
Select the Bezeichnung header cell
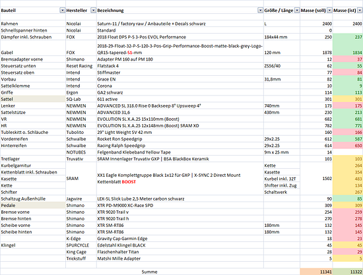pos(180,11)
